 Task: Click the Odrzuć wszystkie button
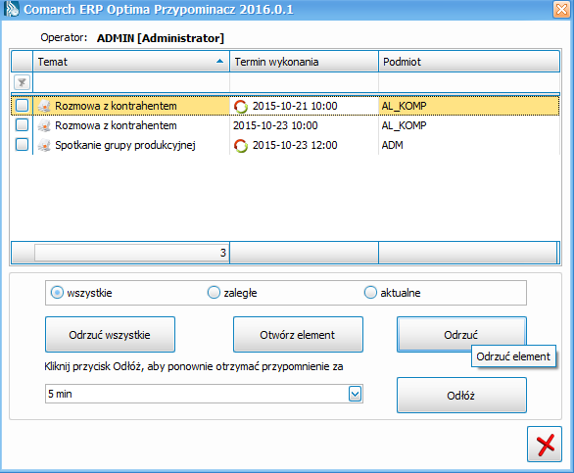tap(110, 335)
